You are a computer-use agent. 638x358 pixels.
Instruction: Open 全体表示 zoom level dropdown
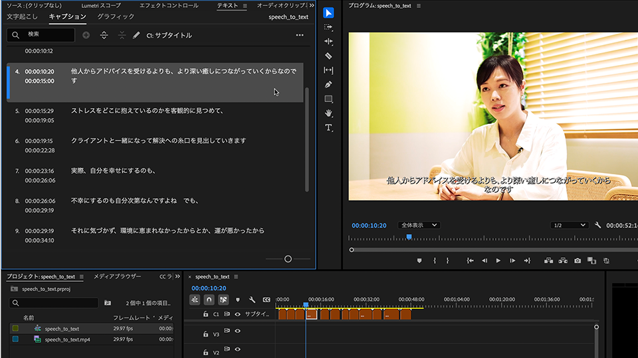[x=419, y=225]
